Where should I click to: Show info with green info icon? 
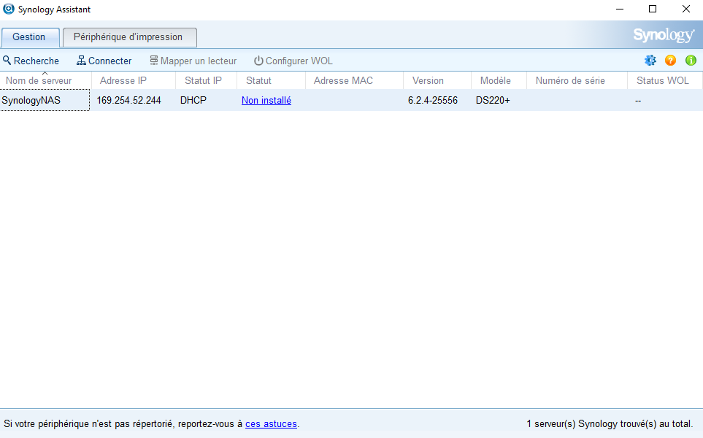691,60
